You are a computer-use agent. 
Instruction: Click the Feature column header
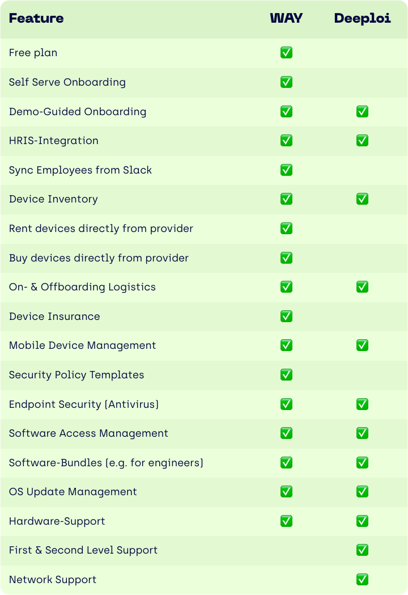coord(36,18)
